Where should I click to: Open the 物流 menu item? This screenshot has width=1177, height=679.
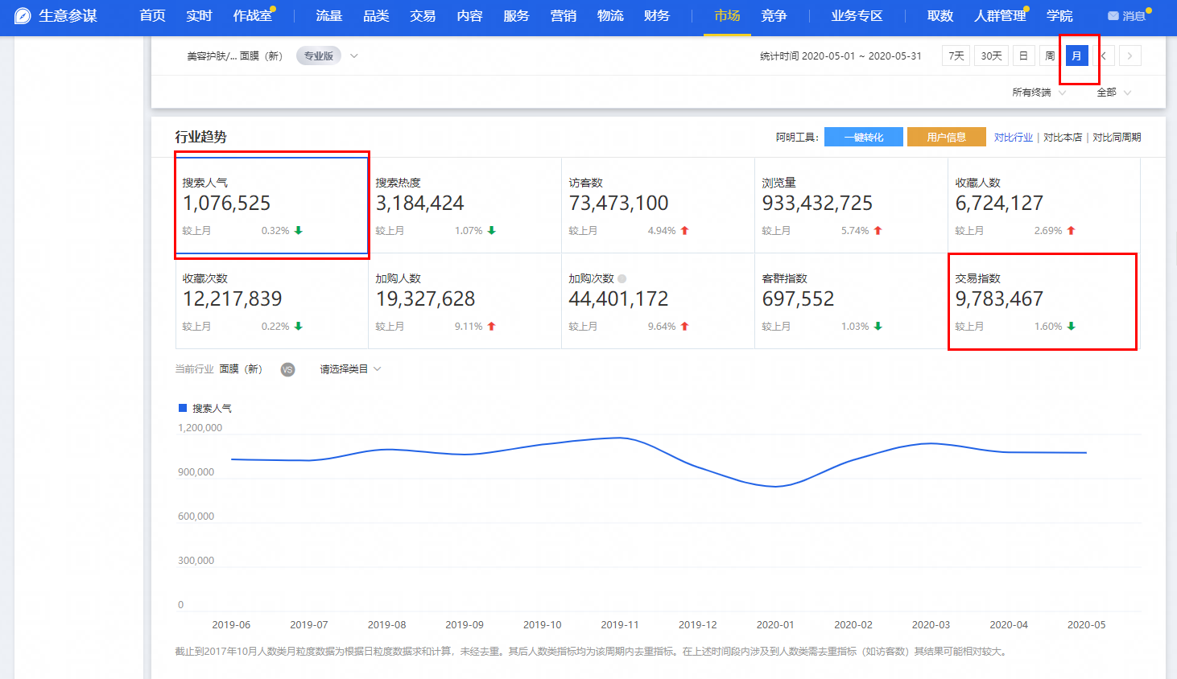point(610,16)
